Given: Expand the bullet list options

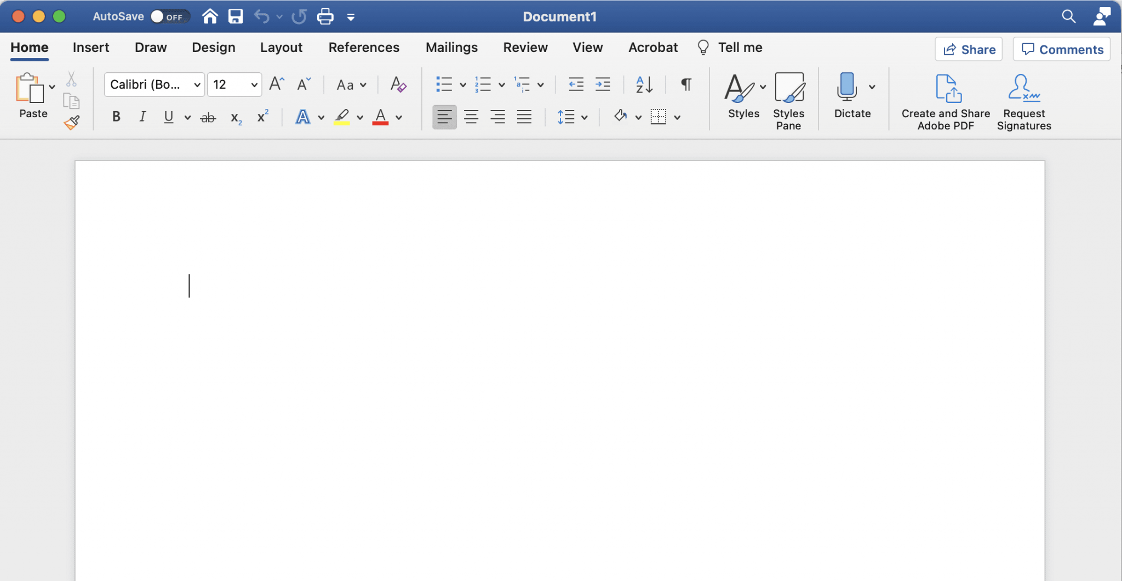Looking at the screenshot, I should point(462,84).
